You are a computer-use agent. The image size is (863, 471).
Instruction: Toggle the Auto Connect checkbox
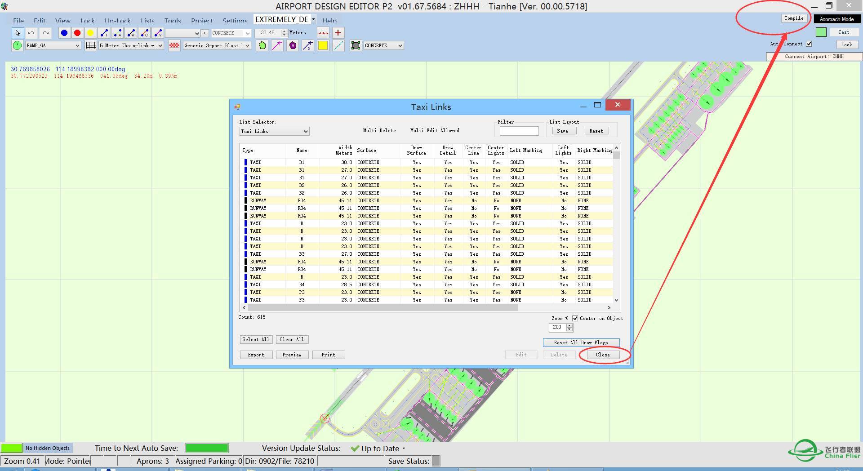(809, 44)
